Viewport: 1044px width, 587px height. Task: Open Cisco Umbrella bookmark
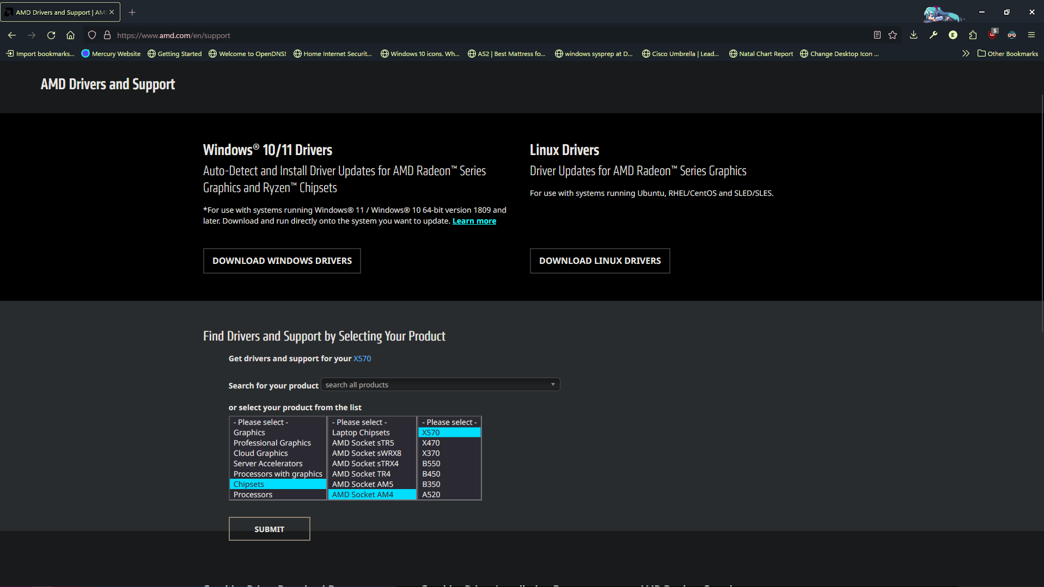point(680,53)
